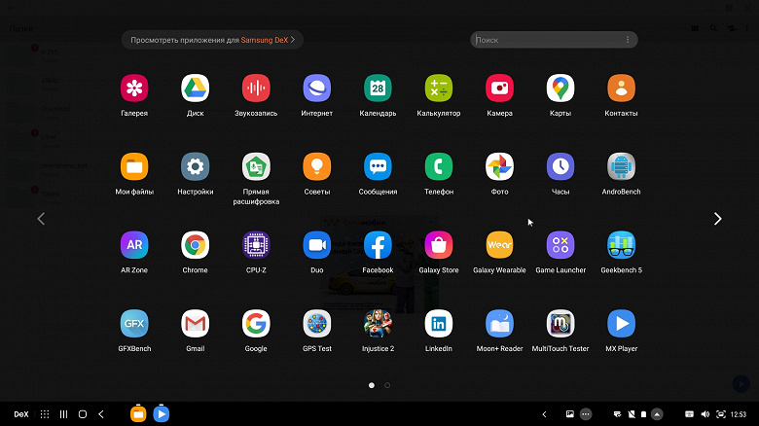Open Google Фото app

coord(499,166)
